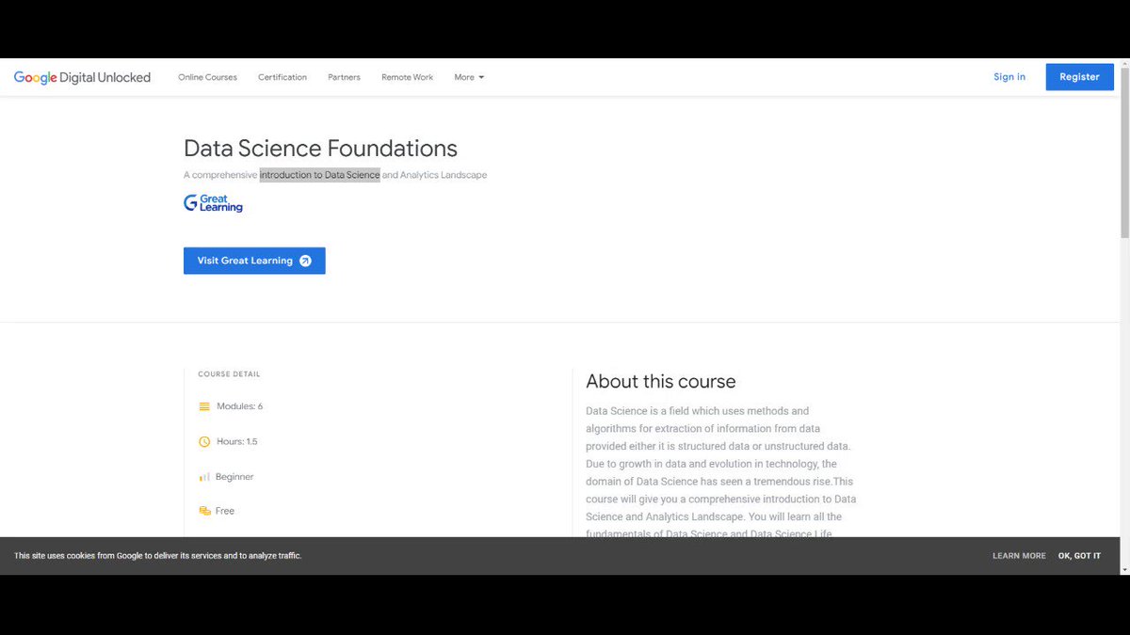1130x635 pixels.
Task: Click LEARN MORE in cookie banner
Action: (1019, 556)
